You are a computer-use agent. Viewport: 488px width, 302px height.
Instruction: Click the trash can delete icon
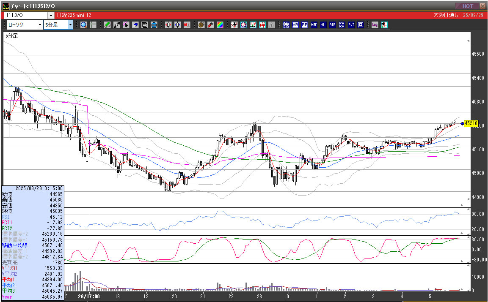point(154,25)
